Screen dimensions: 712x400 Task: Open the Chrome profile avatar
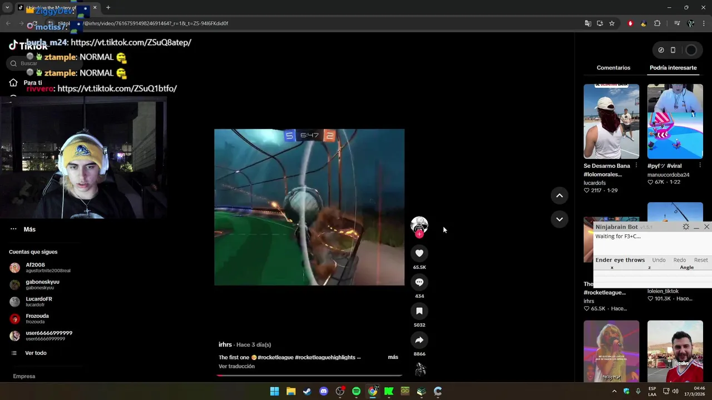point(691,23)
